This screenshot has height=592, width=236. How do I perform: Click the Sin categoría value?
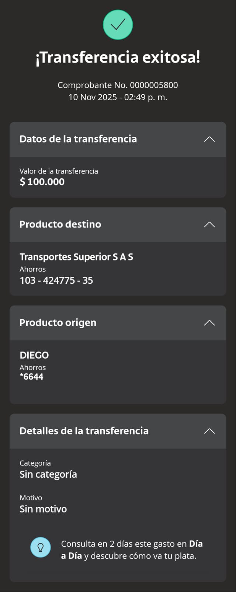(x=48, y=474)
